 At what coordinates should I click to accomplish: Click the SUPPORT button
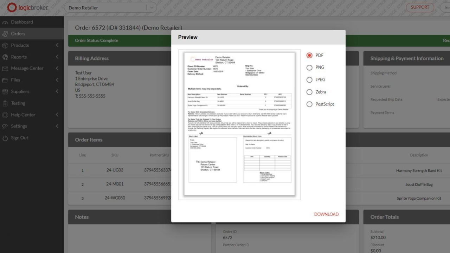click(420, 7)
